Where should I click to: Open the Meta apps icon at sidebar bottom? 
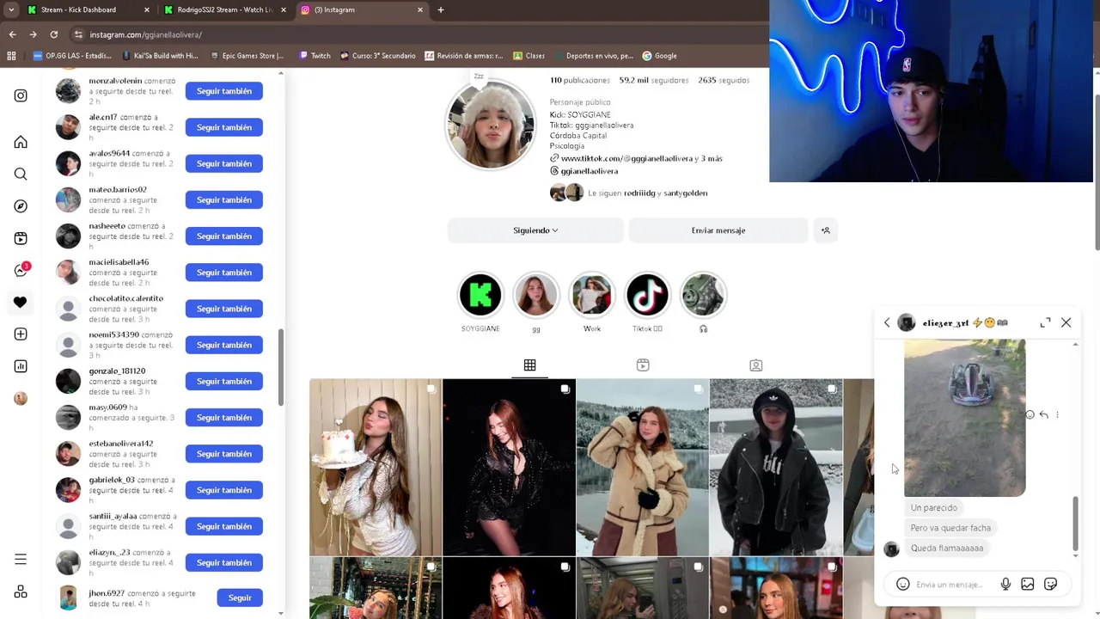point(21,591)
